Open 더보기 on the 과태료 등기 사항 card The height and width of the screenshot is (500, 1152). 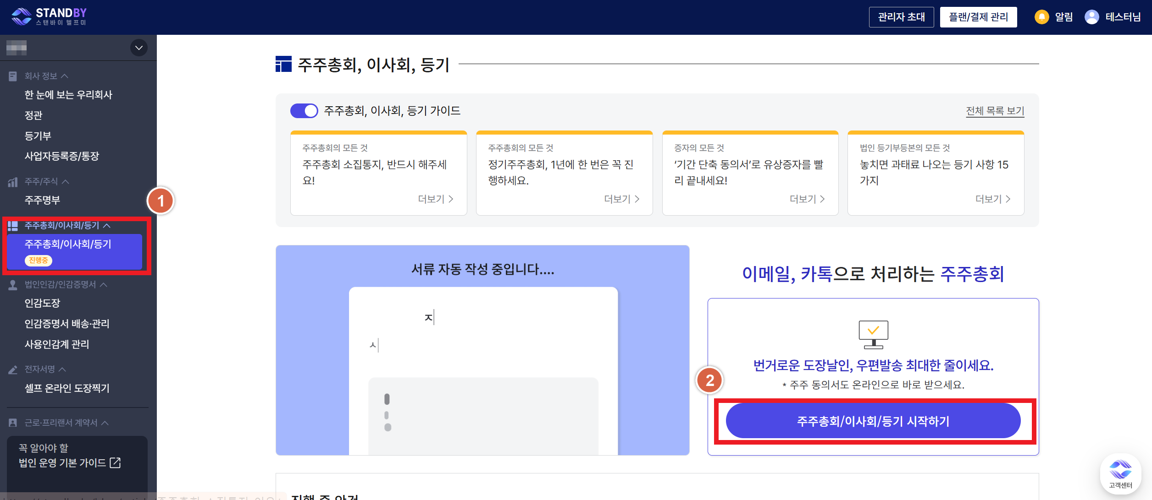(x=993, y=199)
